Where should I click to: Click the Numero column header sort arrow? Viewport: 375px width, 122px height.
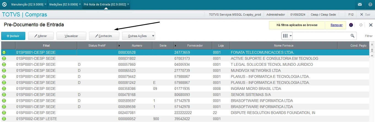tap(120, 46)
